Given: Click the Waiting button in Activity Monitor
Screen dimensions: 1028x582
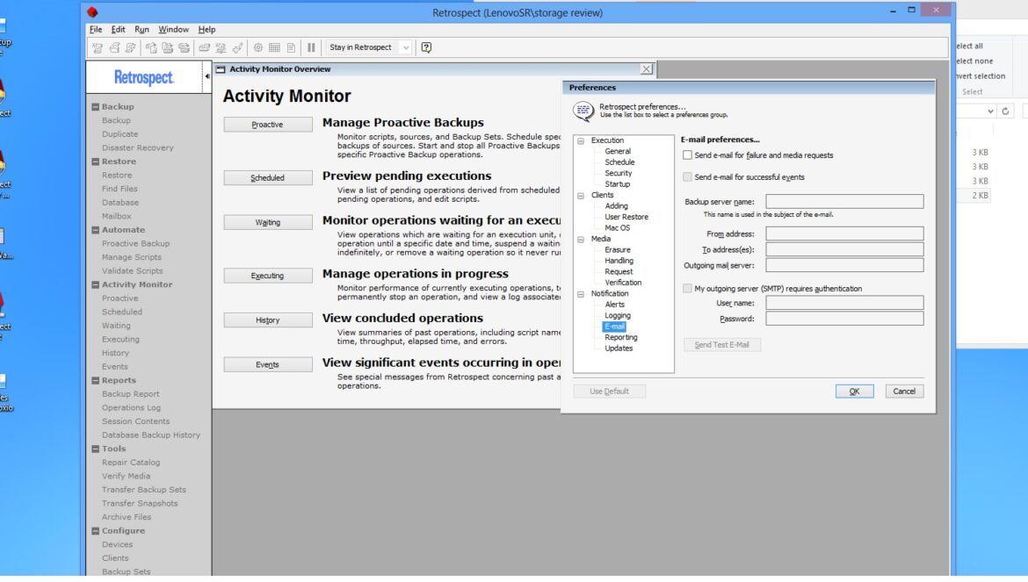Looking at the screenshot, I should point(267,222).
